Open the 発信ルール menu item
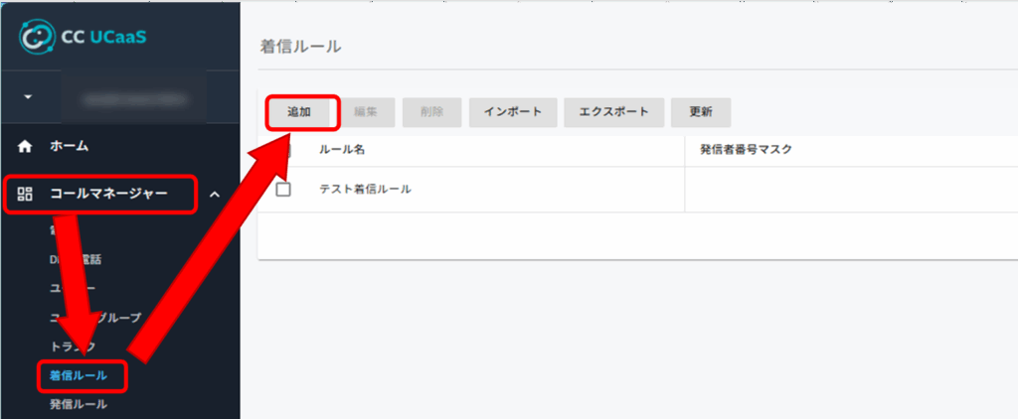Image resolution: width=1018 pixels, height=419 pixels. click(79, 404)
